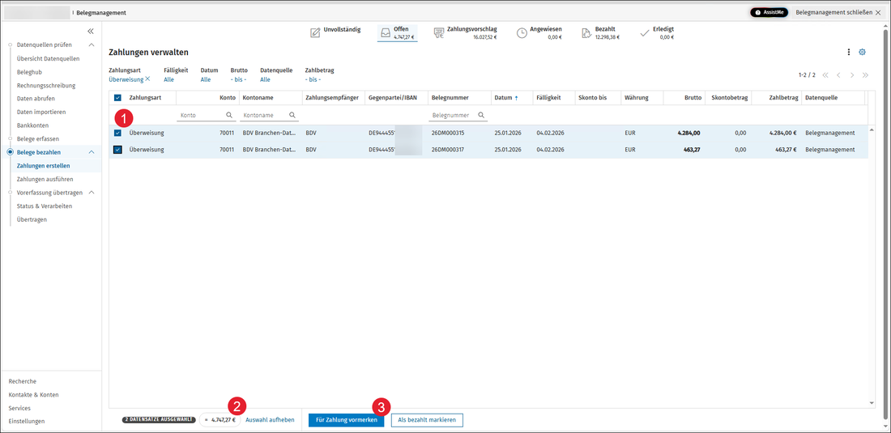Sort by the Datum column header
The image size is (891, 433).
coord(505,98)
